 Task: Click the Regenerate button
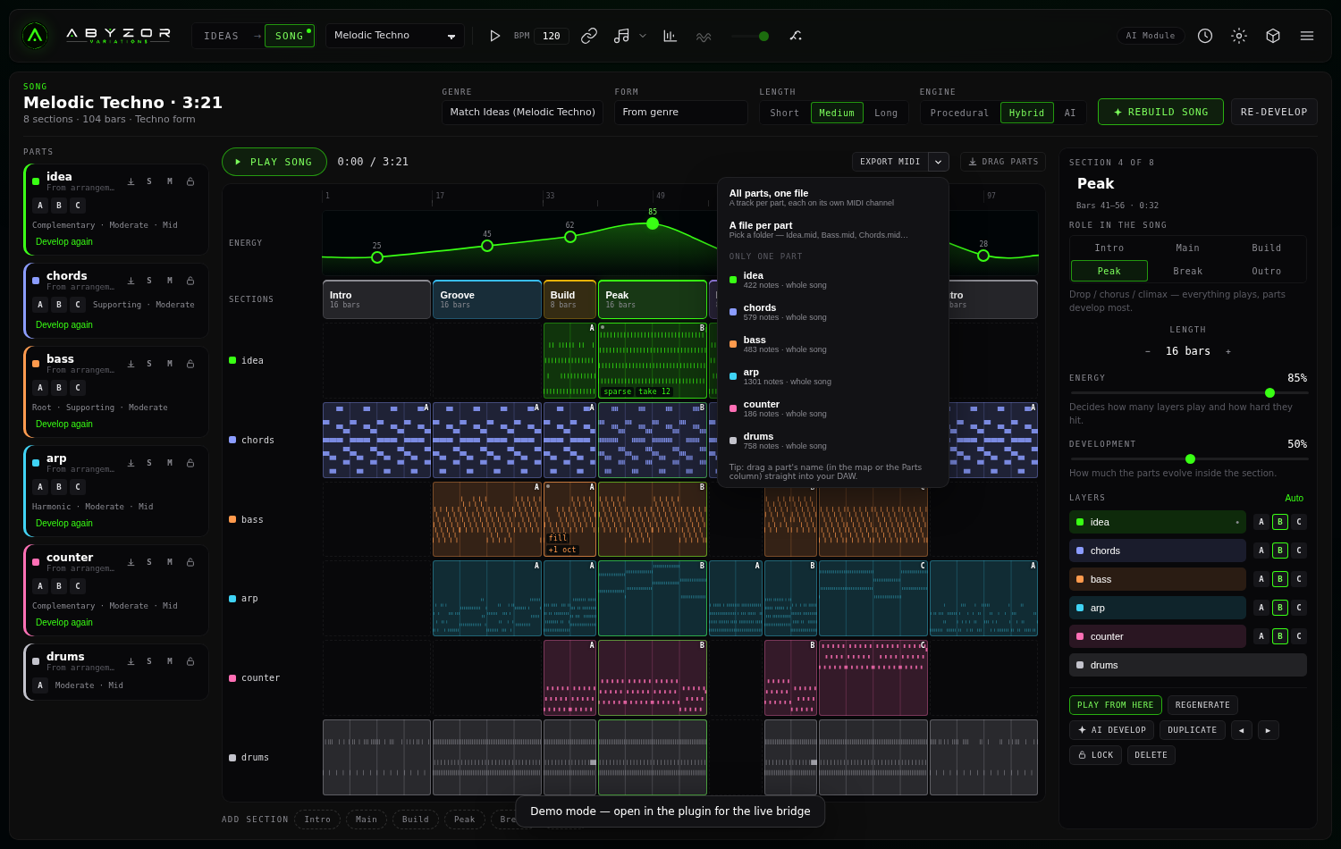pyautogui.click(x=1202, y=705)
